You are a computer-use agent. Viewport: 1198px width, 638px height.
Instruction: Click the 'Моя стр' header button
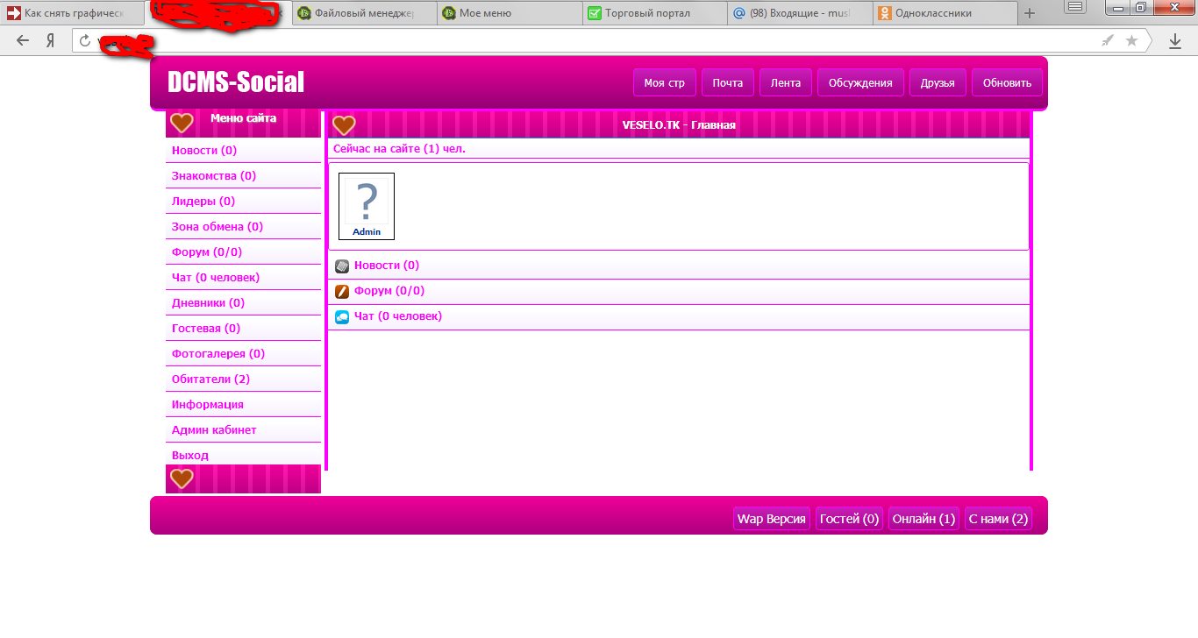point(665,82)
